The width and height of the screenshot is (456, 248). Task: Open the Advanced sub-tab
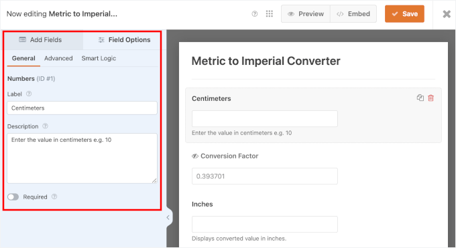(x=58, y=58)
